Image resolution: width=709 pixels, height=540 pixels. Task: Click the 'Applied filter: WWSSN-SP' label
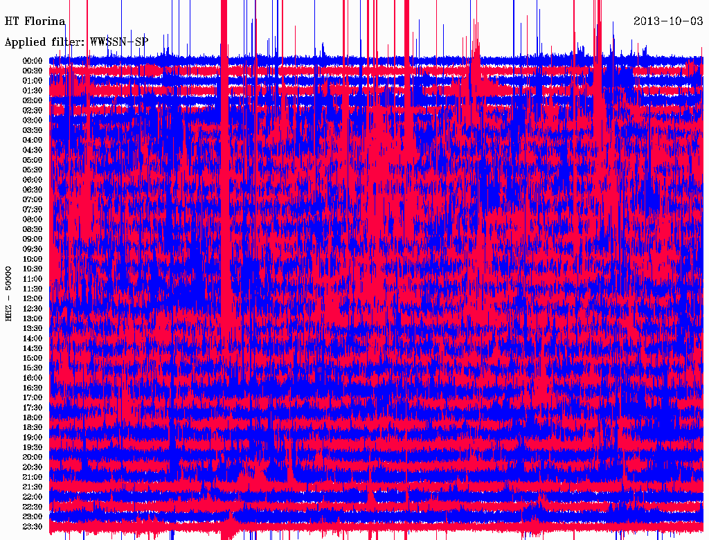click(x=76, y=42)
